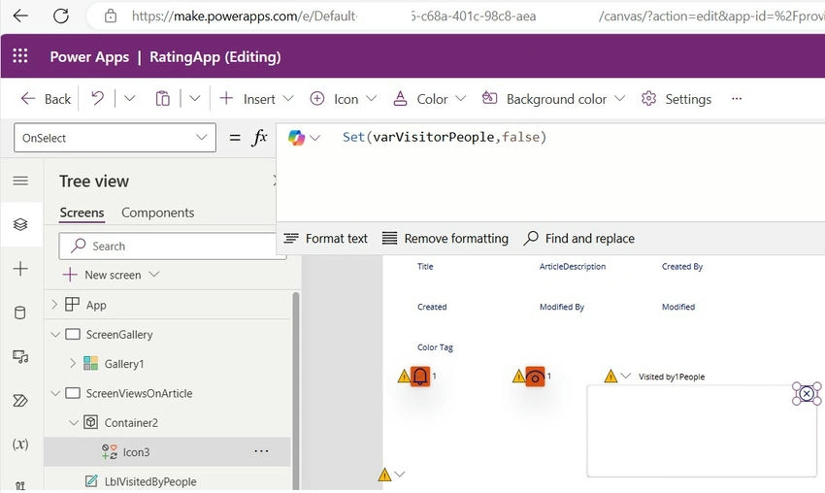Reload the browser page
Viewport: 825px width, 493px height.
tap(61, 16)
